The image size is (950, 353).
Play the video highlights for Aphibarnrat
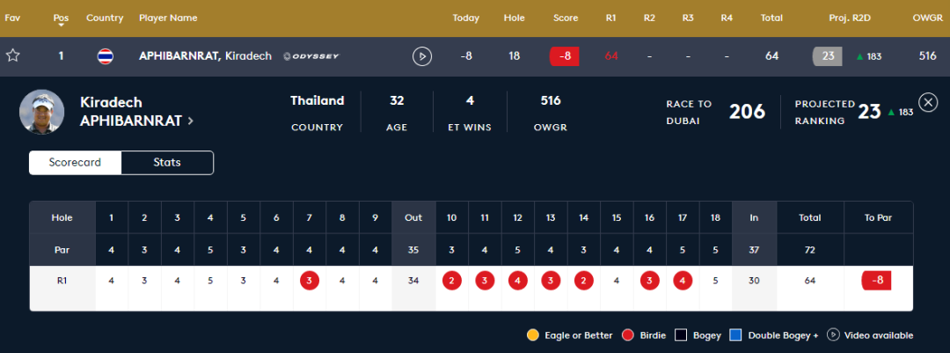[422, 56]
